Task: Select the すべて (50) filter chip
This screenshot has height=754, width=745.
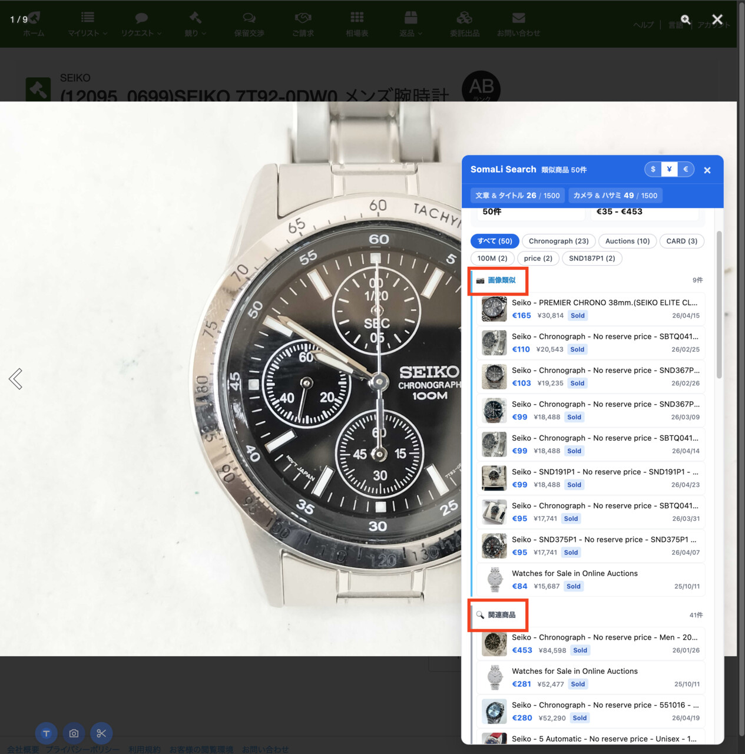Action: tap(495, 241)
